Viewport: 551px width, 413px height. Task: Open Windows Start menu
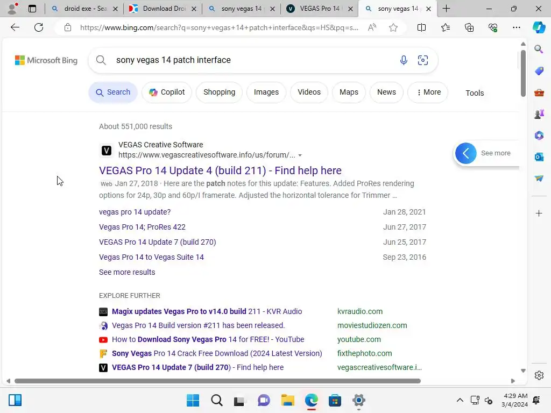(193, 400)
